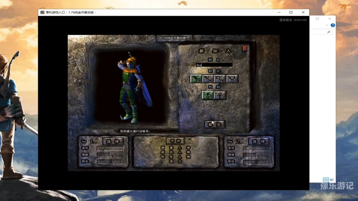
Task: Maximize the background Explorer window
Action: click(x=317, y=18)
